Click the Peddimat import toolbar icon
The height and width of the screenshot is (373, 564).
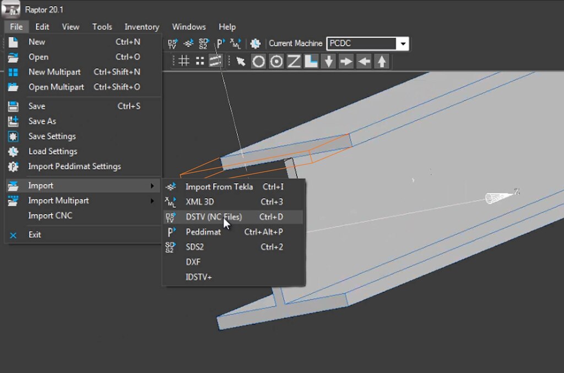click(x=220, y=43)
